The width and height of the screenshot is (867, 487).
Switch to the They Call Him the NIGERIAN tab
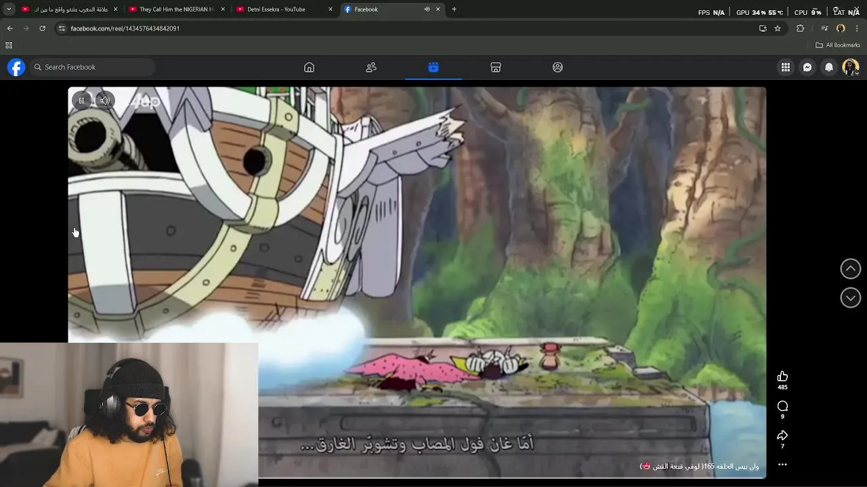coord(176,9)
